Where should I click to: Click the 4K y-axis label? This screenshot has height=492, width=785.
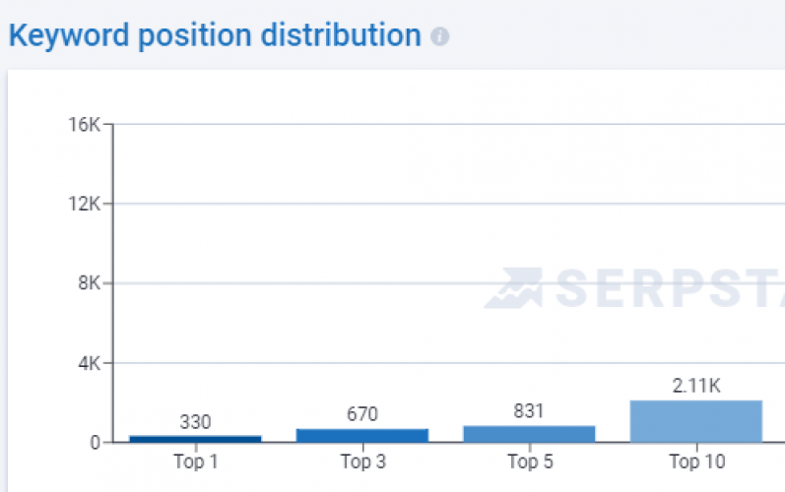pos(88,364)
